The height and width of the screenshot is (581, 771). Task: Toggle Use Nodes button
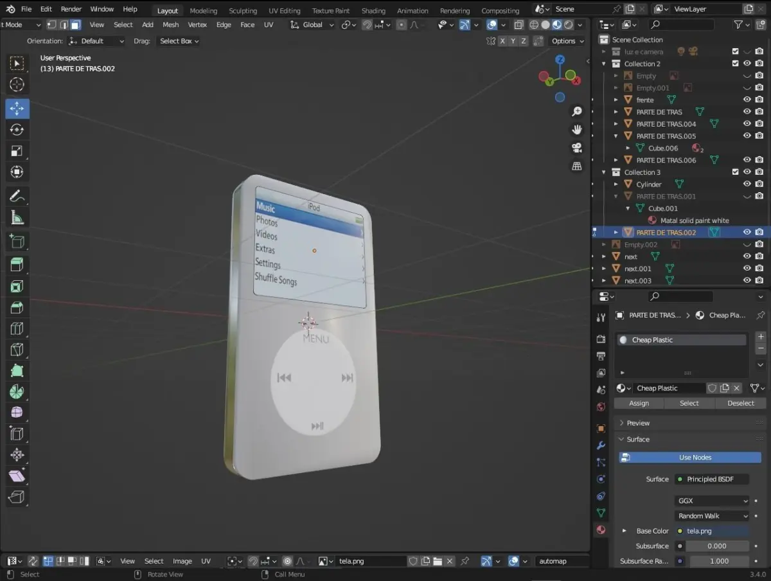coord(690,458)
